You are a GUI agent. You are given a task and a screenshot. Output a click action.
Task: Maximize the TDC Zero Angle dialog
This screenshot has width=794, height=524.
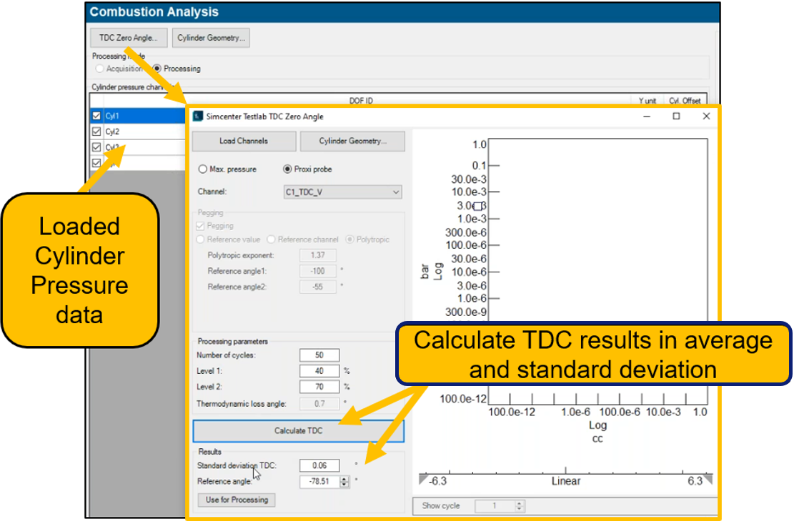pyautogui.click(x=676, y=117)
